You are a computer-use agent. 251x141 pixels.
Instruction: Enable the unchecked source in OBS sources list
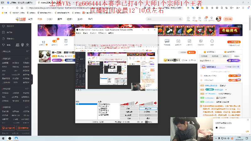(x=99, y=108)
